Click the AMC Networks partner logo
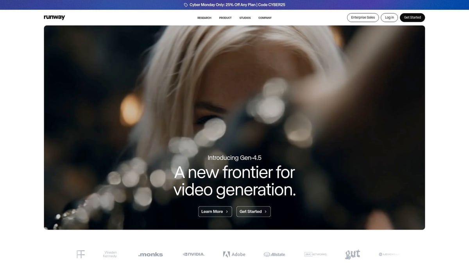The height and width of the screenshot is (264, 469). click(315, 254)
